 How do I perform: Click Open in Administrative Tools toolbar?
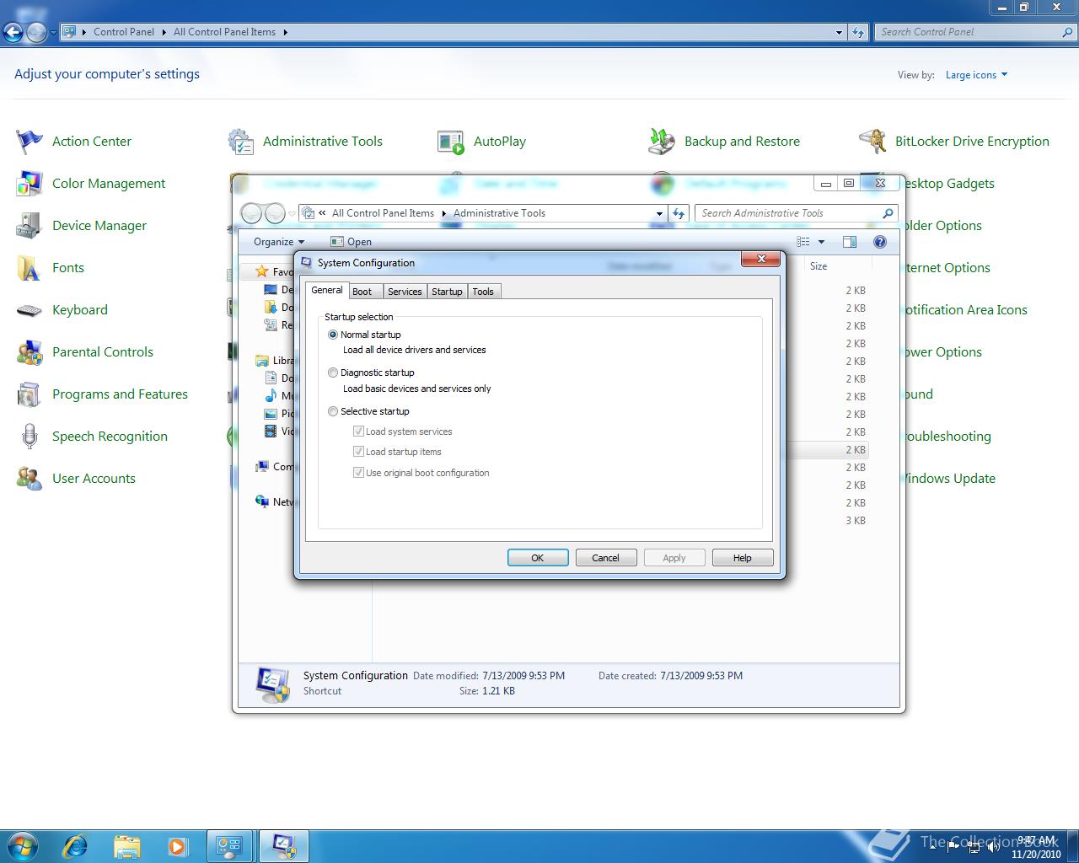[351, 242]
